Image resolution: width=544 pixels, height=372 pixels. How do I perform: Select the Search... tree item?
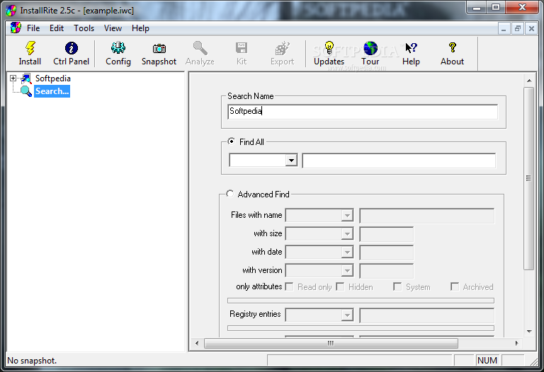point(52,91)
